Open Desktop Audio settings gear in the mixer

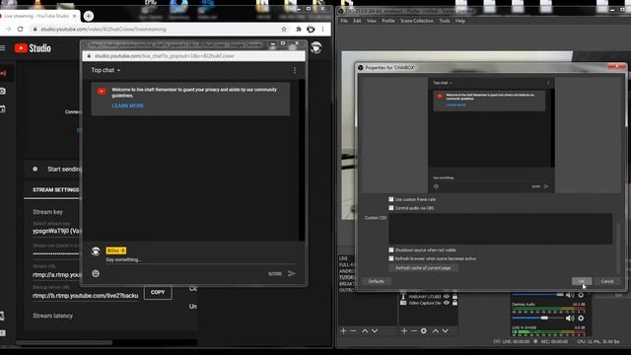pos(581,318)
